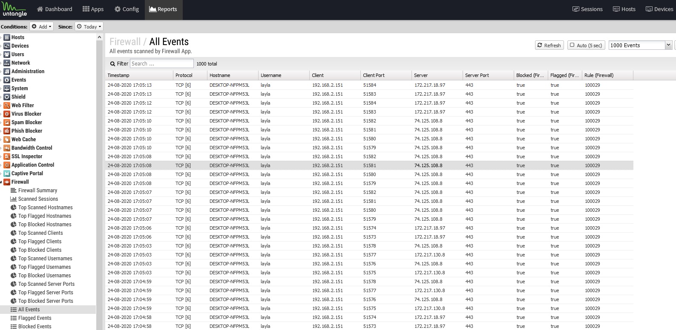Focus the Filter search field
This screenshot has width=676, height=330.
click(x=161, y=63)
